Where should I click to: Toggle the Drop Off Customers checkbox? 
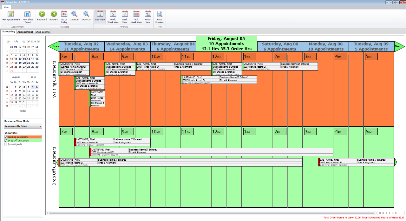point(6,140)
